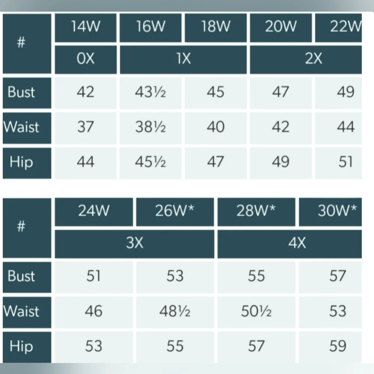Select the 18W column header
Image resolution: width=374 pixels, height=374 pixels.
[x=216, y=28]
